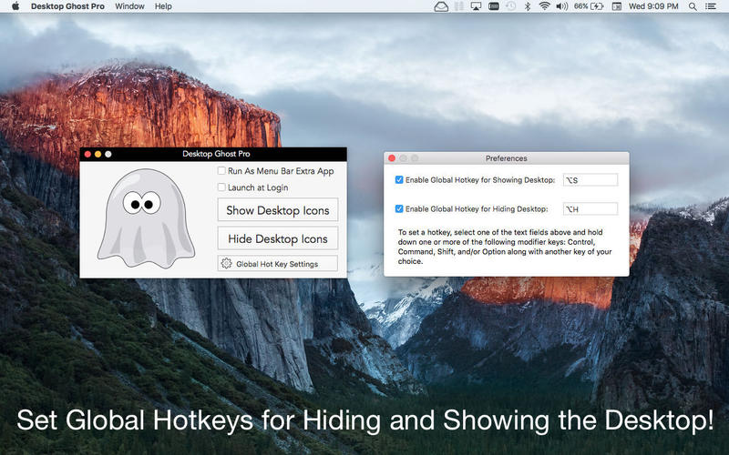Open the Time Machine menu bar icon
Viewport: 729px width, 455px height.
click(510, 6)
